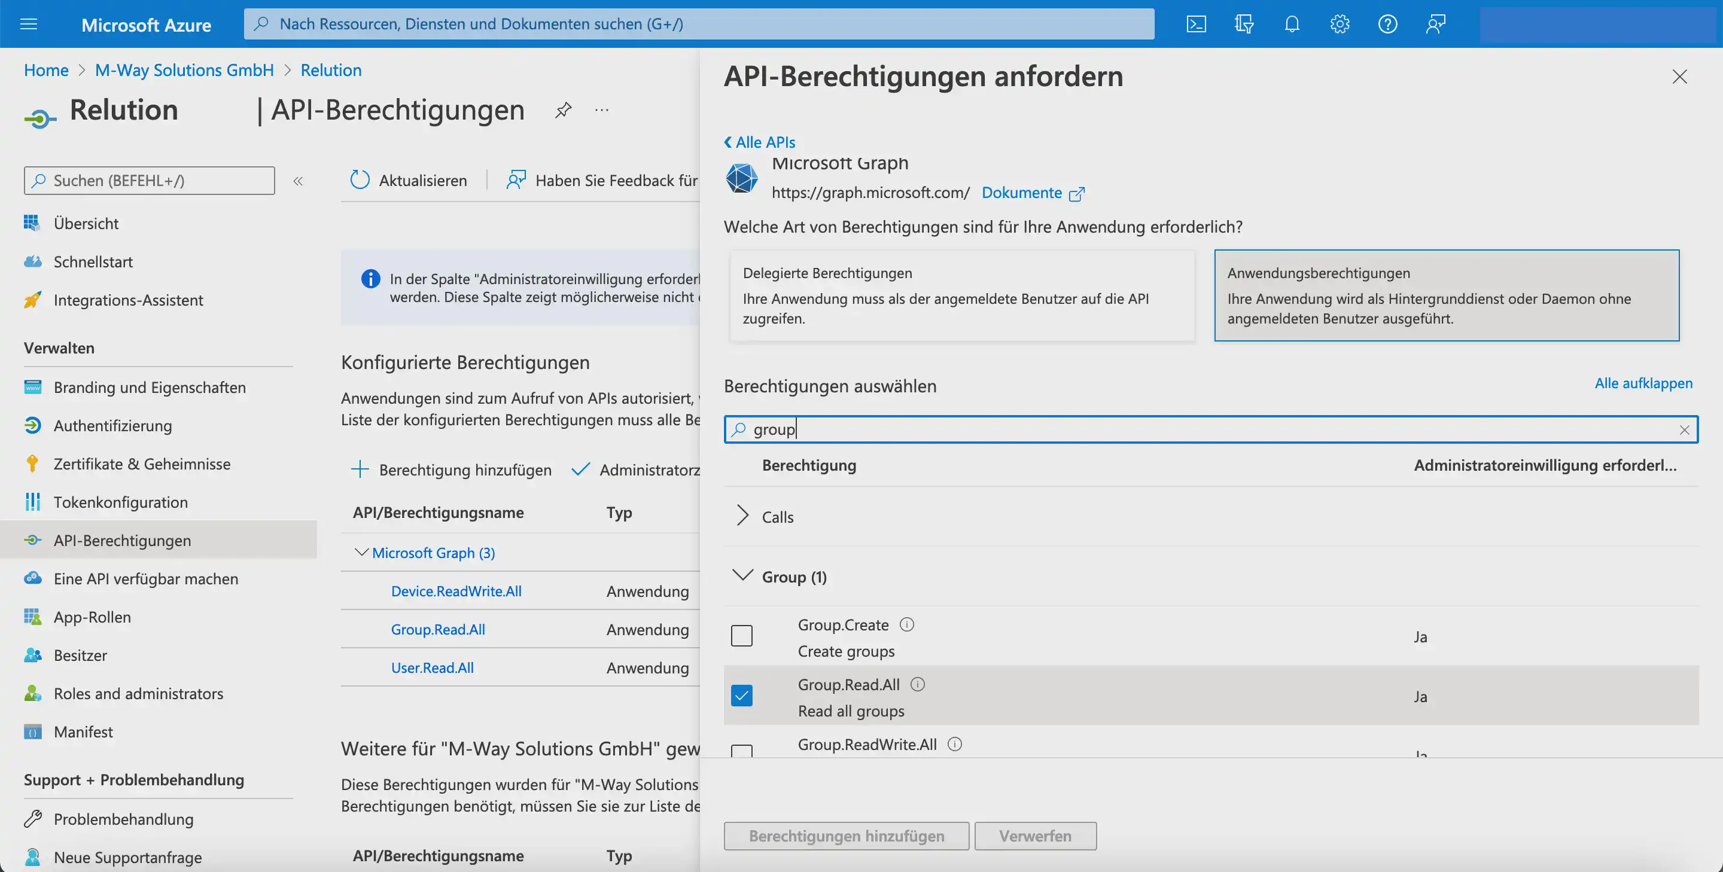Clear the group search field

[1684, 430]
